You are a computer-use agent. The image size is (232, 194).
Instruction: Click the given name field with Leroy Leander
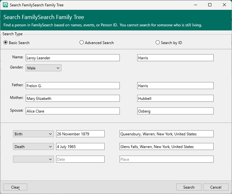point(73,58)
